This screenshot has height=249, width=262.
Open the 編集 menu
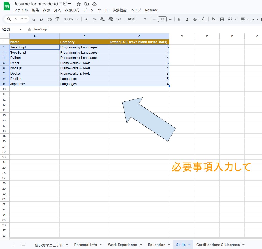(35, 10)
